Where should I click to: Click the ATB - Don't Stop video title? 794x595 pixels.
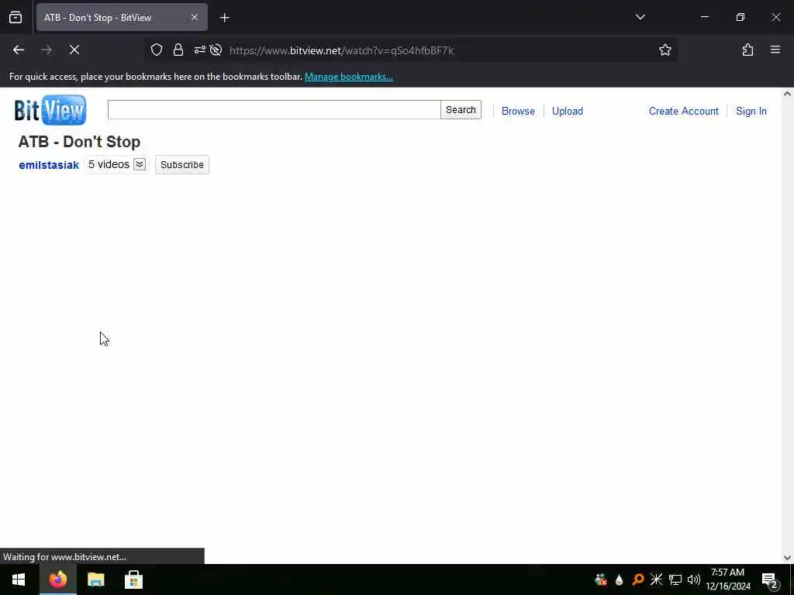point(80,142)
